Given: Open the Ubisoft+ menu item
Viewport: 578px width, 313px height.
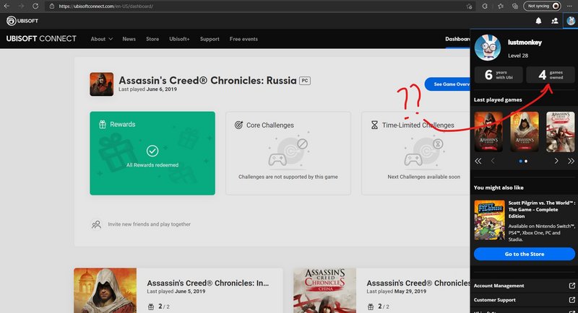Looking at the screenshot, I should (x=179, y=39).
